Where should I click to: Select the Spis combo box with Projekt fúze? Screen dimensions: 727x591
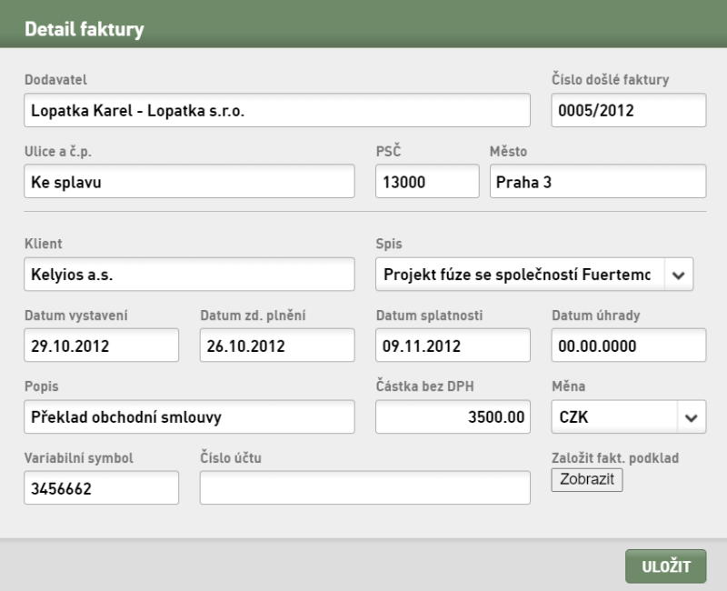click(x=534, y=275)
